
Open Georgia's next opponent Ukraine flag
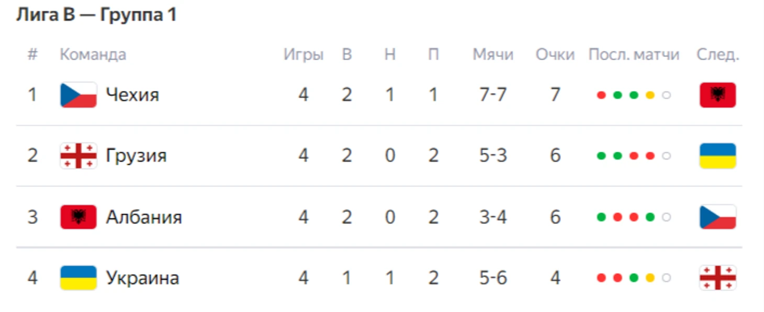tap(718, 155)
